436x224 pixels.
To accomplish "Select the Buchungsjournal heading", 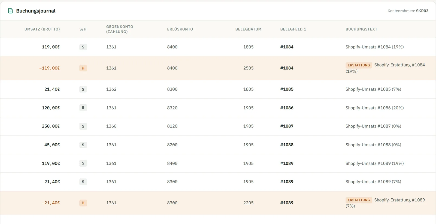I will [36, 11].
